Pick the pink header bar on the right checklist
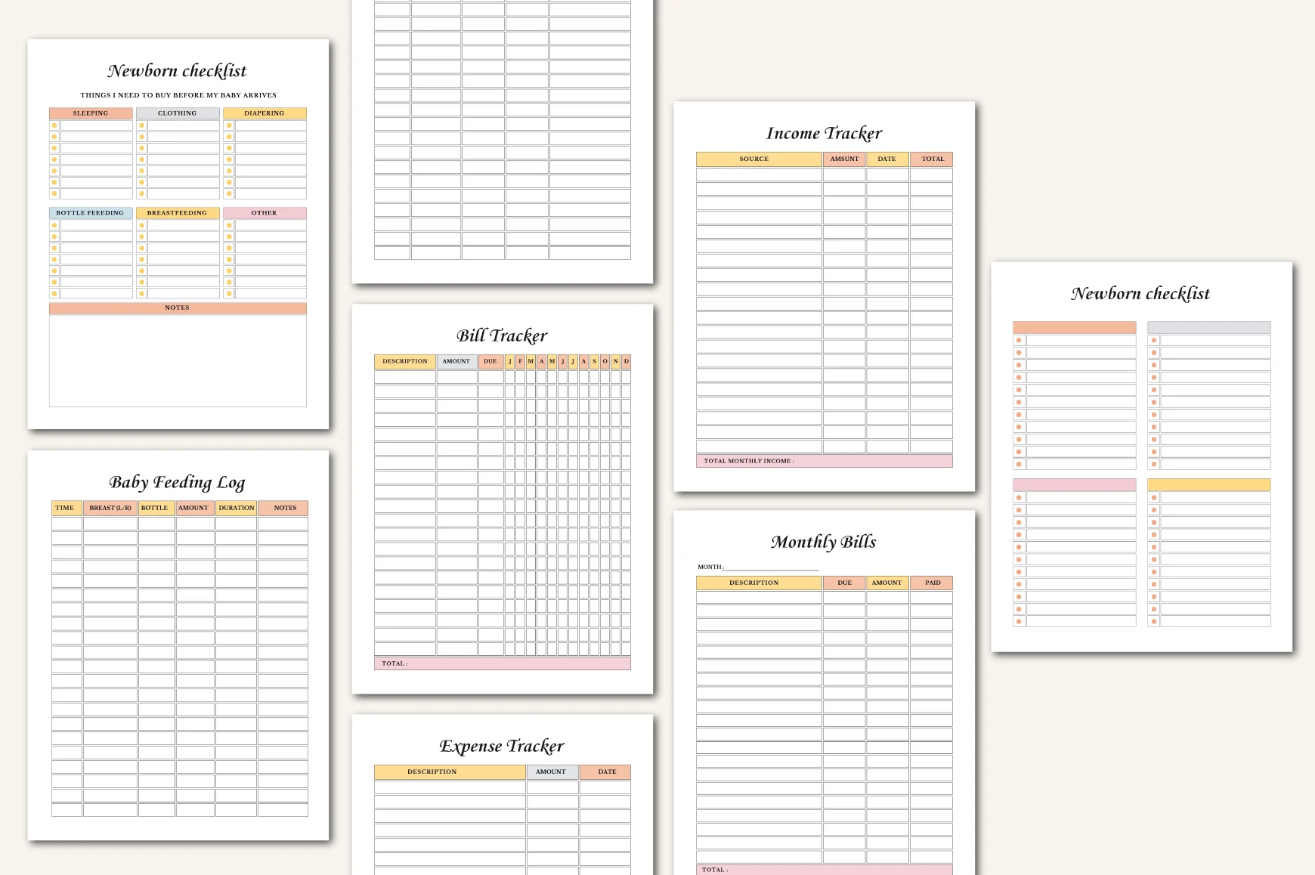This screenshot has height=875, width=1315. (x=1075, y=484)
